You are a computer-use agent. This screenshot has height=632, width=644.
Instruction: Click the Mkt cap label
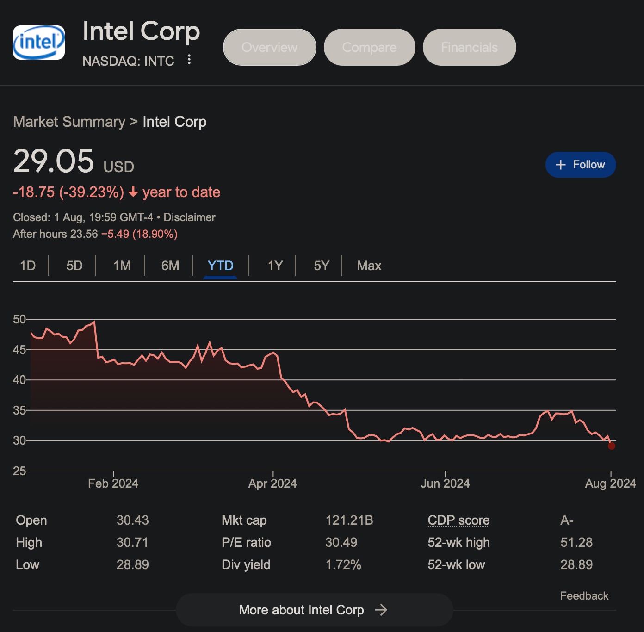point(244,520)
